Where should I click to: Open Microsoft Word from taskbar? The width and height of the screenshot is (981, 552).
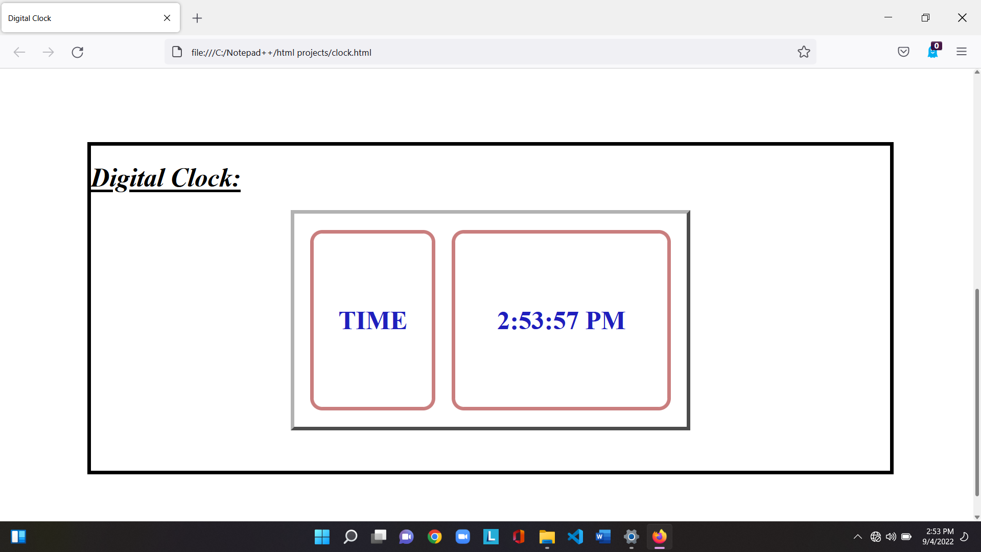603,537
